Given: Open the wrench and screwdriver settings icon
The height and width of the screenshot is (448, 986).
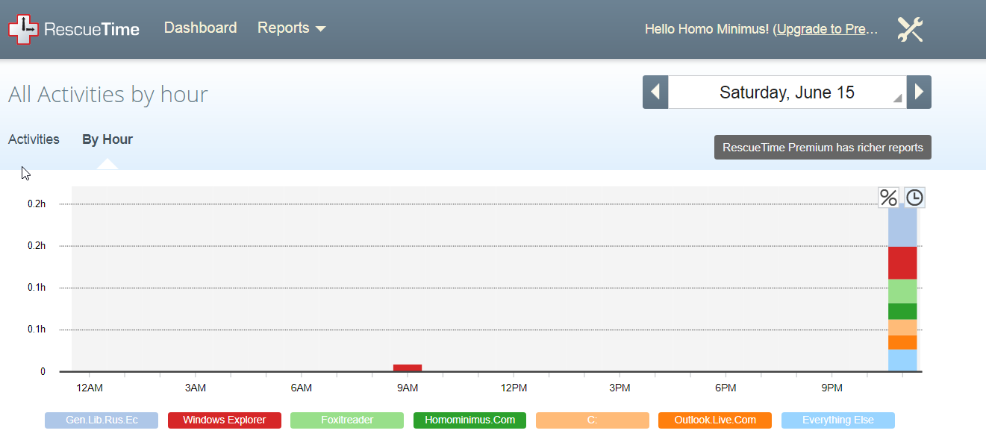Looking at the screenshot, I should (x=911, y=30).
